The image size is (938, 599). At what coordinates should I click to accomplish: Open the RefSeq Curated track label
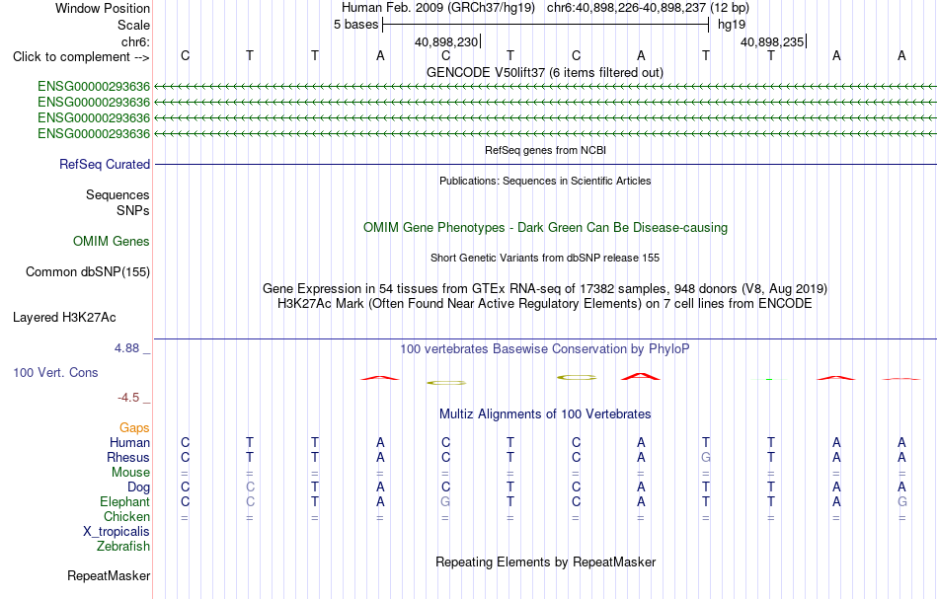[104, 165]
